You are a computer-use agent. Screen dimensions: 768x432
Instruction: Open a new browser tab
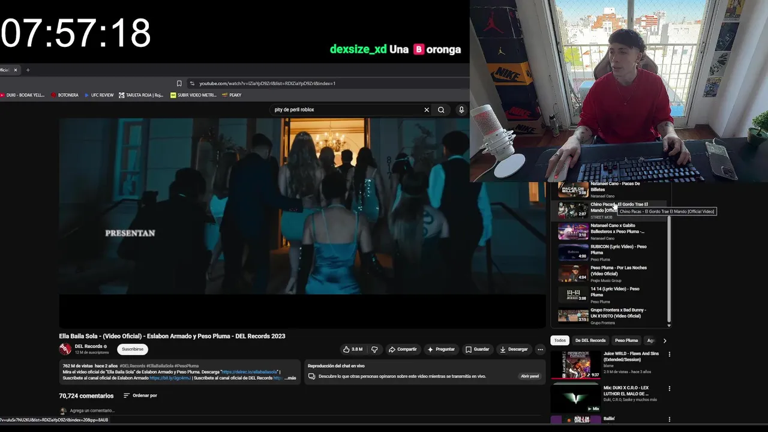pos(28,70)
